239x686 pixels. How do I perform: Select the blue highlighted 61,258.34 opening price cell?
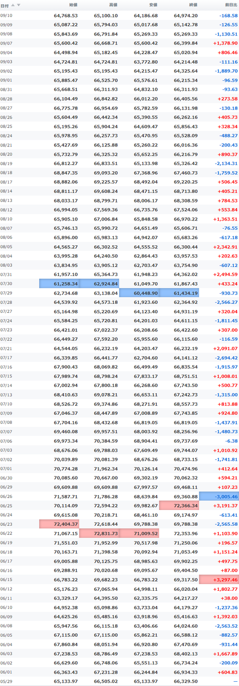[x=59, y=284]
